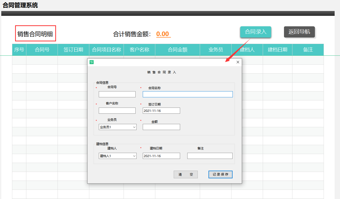Click the 建档人 column header
This screenshot has height=199, width=340.
click(247, 50)
